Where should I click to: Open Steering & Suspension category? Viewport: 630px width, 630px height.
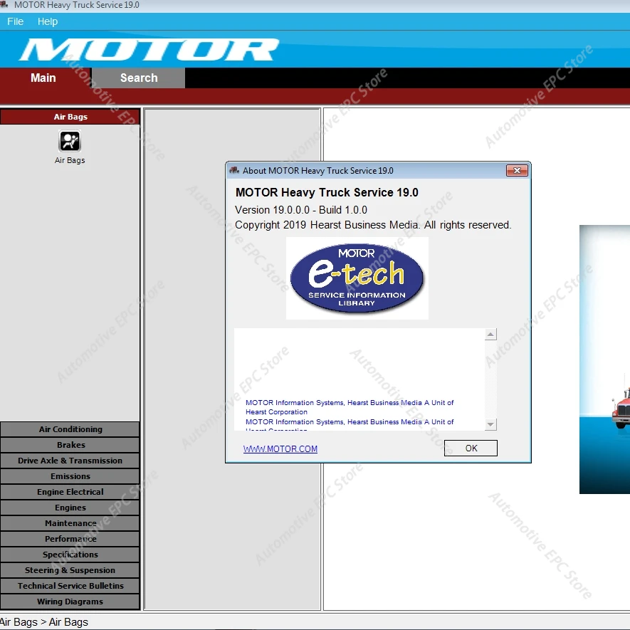coord(70,570)
